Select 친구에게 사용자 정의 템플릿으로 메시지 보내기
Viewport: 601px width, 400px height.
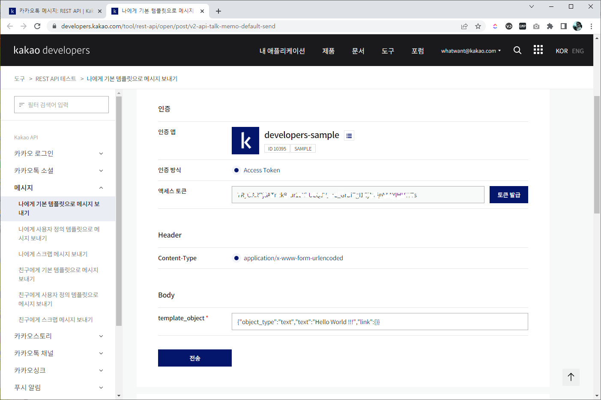[58, 299]
